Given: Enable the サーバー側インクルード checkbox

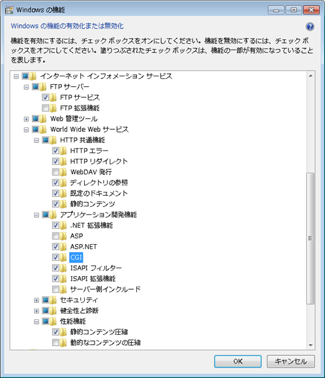Looking at the screenshot, I should pos(55,289).
